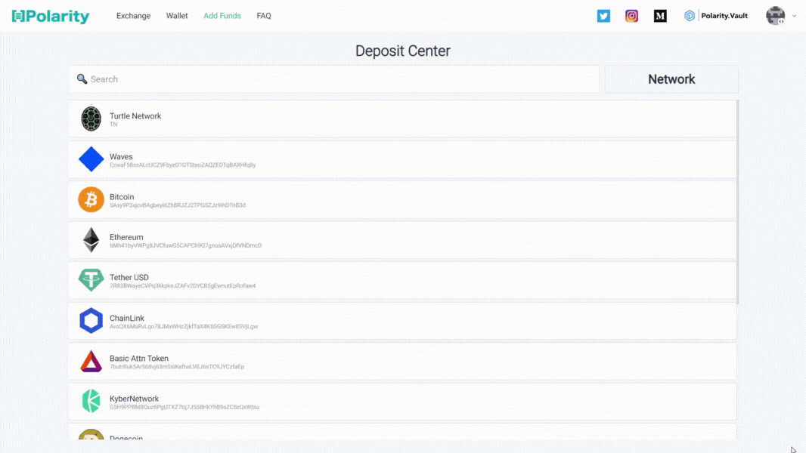Expand the account dropdown chevron
The image size is (806, 453).
pos(794,16)
